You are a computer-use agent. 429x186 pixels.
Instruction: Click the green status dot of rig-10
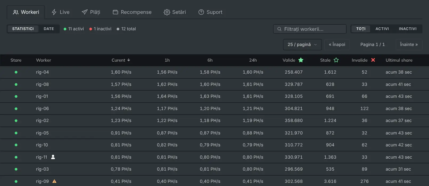point(16,145)
